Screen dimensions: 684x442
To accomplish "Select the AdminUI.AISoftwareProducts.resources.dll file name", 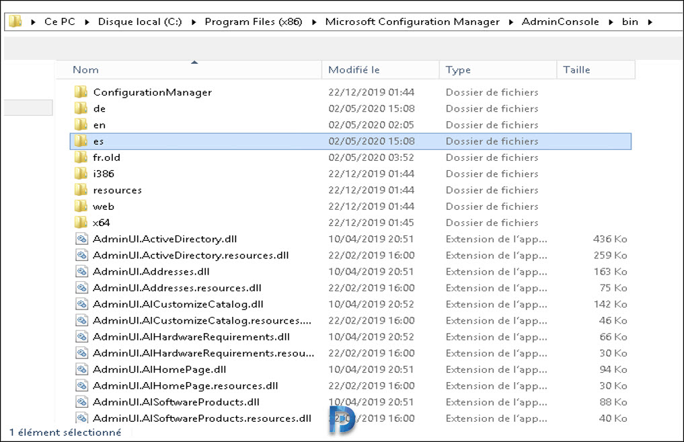I will [x=202, y=418].
